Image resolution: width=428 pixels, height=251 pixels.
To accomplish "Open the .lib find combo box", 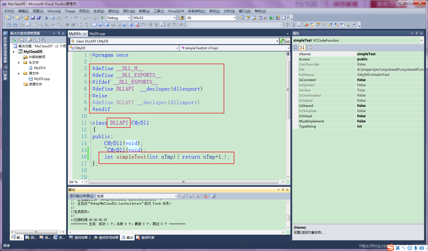I will coord(234,18).
